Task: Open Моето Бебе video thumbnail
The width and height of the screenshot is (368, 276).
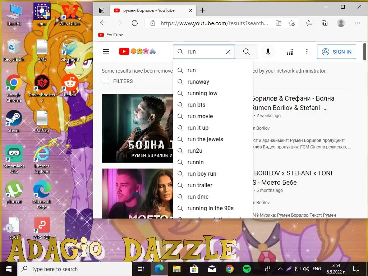Action: (137, 193)
